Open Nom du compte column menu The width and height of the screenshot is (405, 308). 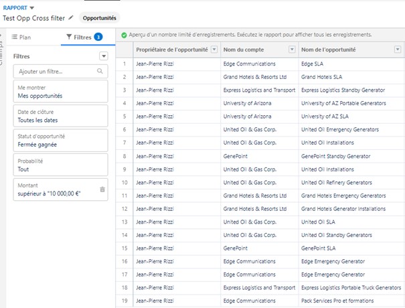point(292,50)
